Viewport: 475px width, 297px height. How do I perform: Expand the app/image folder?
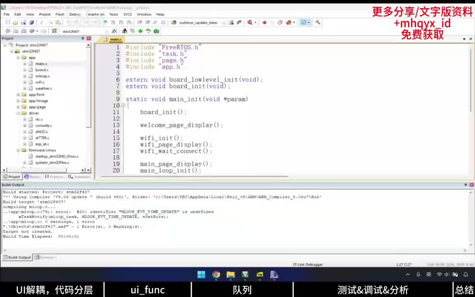point(18,101)
